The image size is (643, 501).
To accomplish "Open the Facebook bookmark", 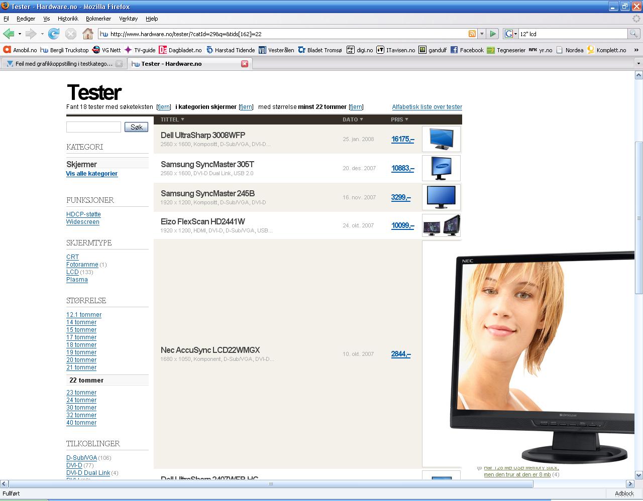I will tap(467, 50).
